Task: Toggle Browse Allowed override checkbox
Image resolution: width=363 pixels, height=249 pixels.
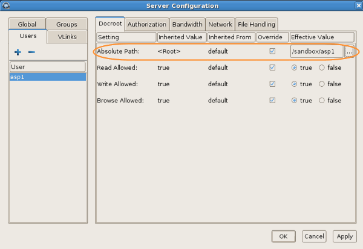Action: click(272, 100)
